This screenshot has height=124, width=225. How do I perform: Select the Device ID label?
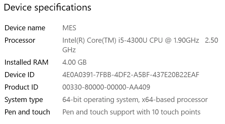point(19,75)
